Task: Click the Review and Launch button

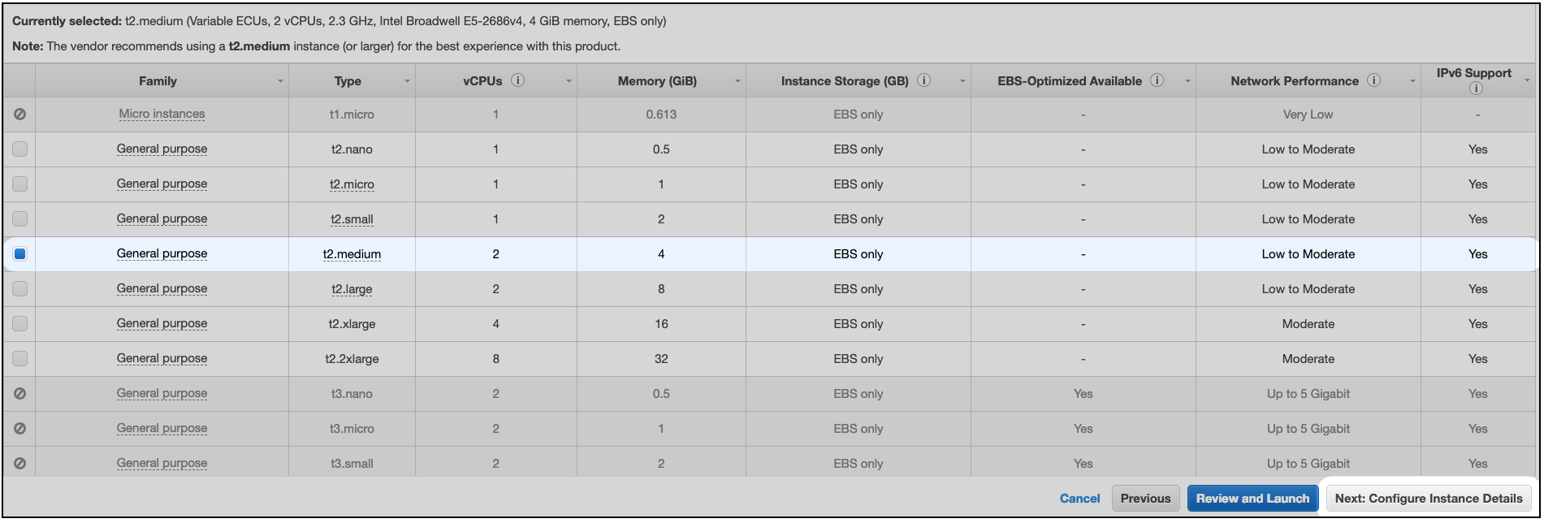Action: 1252,498
